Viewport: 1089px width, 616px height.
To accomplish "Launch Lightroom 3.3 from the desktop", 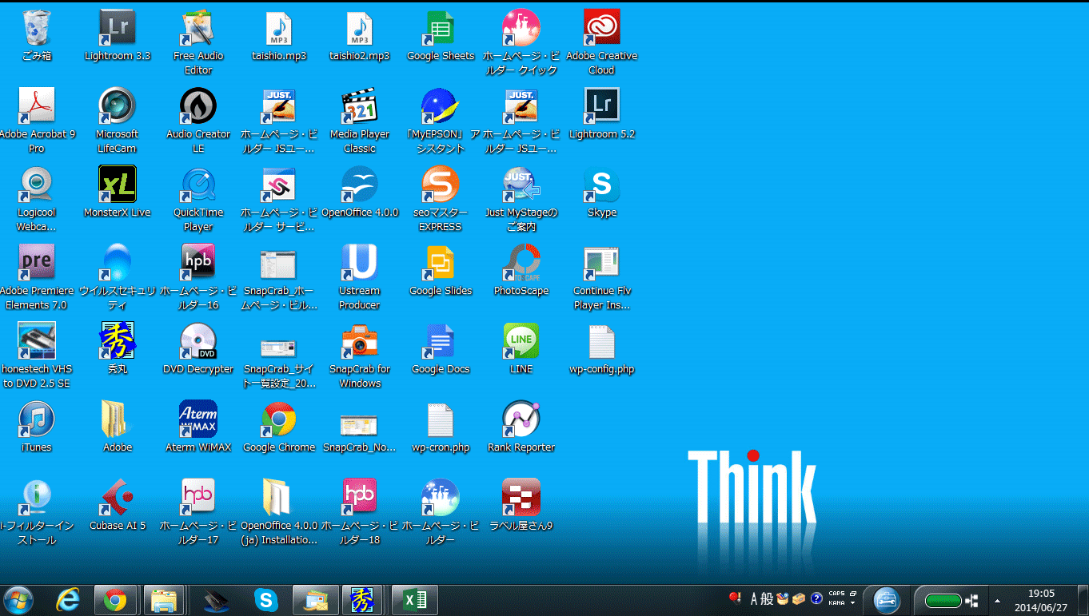I will coord(118,36).
